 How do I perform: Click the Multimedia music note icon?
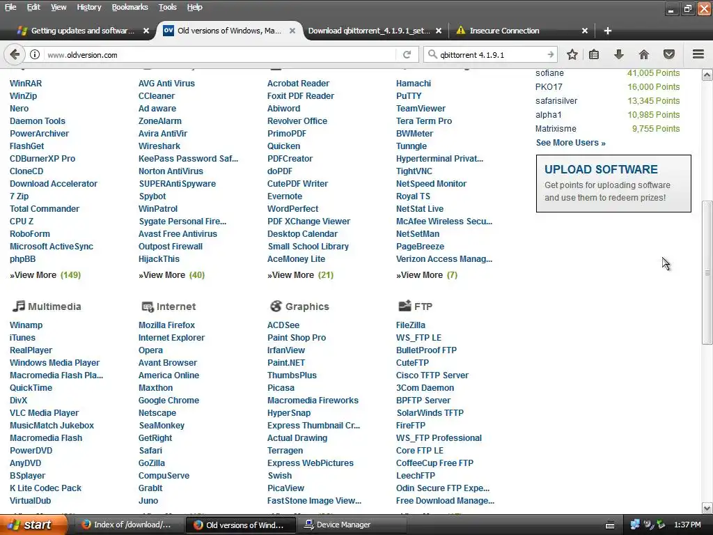click(18, 307)
